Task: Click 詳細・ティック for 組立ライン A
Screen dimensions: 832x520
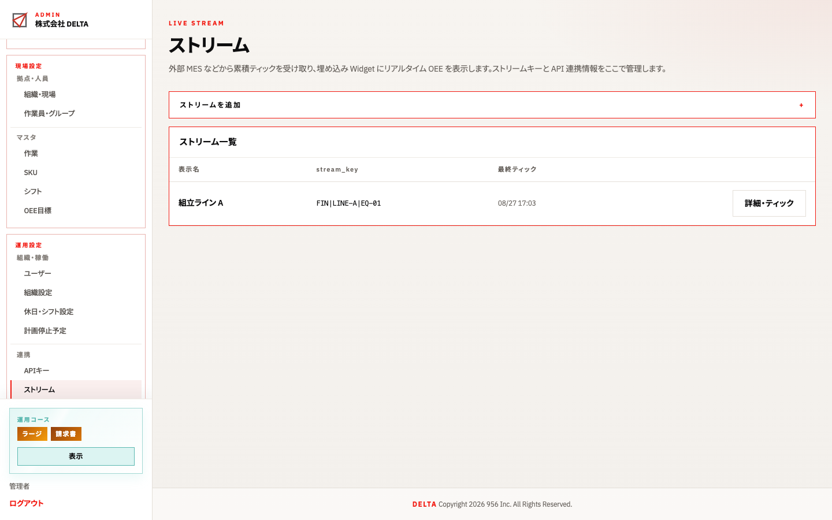Action: [x=769, y=203]
